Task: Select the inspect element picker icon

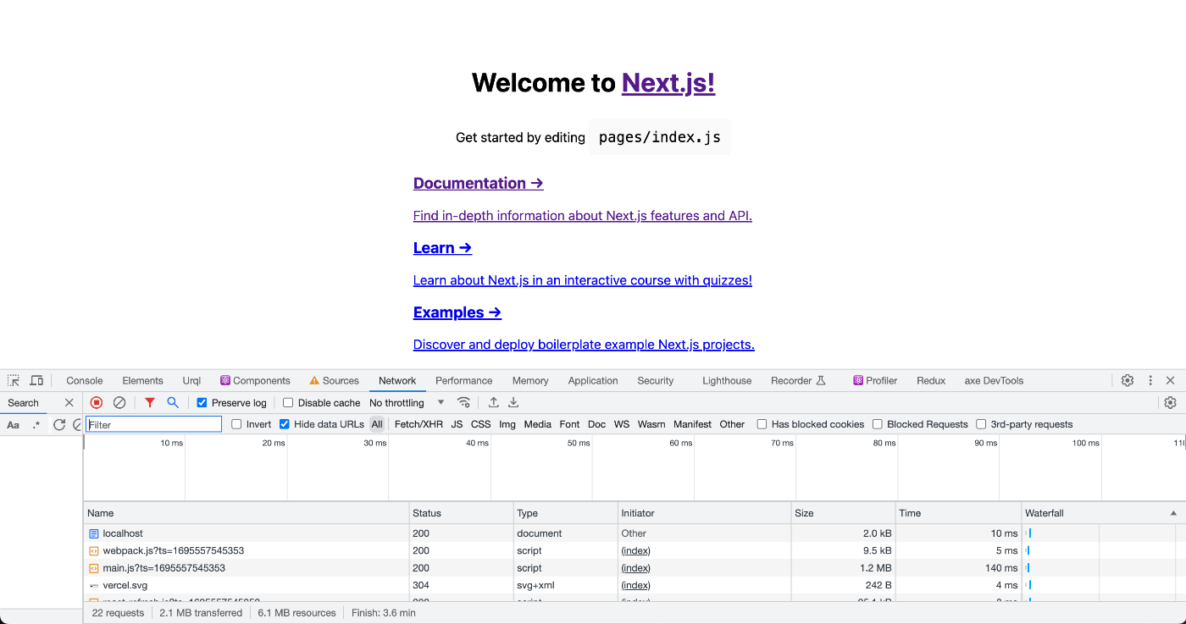Action: click(x=14, y=380)
